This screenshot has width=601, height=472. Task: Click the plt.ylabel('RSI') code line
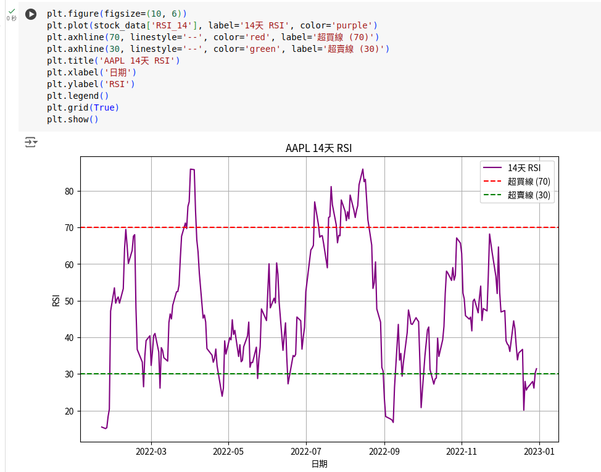pos(91,84)
